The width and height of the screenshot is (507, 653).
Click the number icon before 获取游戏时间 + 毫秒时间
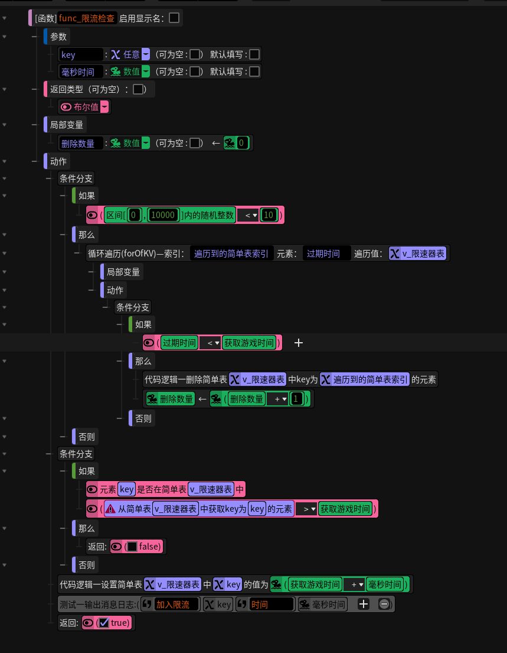(276, 584)
